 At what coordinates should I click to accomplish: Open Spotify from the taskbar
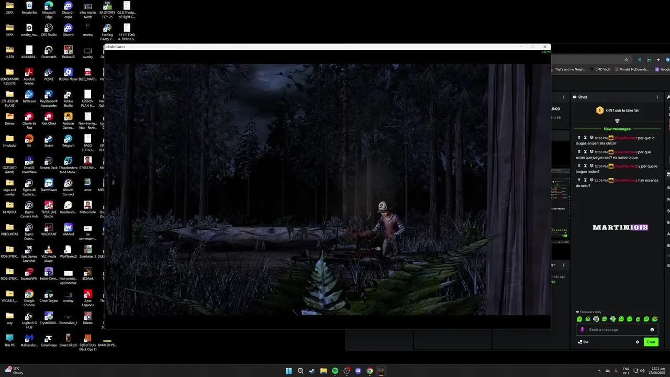(x=335, y=371)
